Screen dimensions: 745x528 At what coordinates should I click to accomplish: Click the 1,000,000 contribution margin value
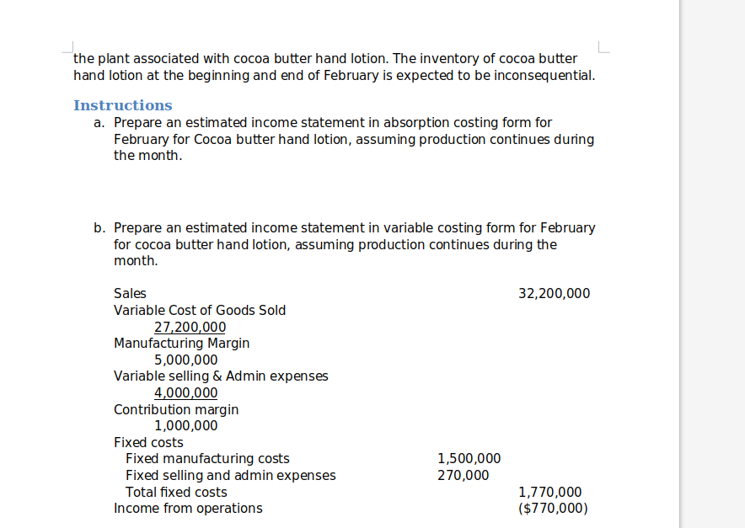tap(185, 425)
